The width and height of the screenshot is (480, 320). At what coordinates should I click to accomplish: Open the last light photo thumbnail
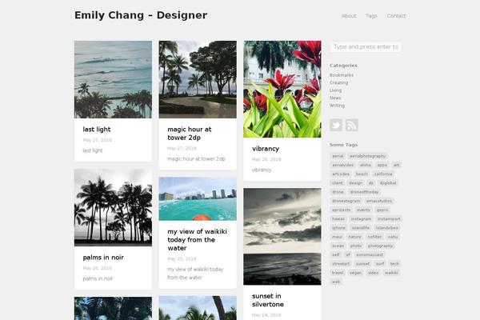[x=113, y=80]
